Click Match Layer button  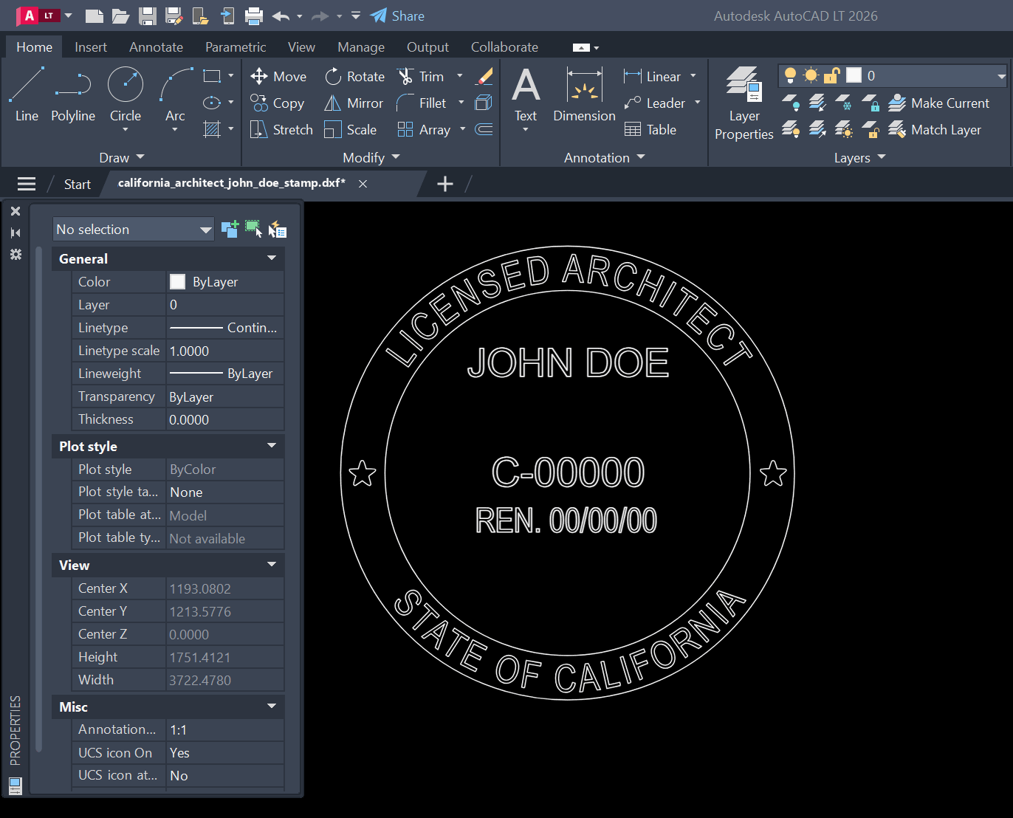pyautogui.click(x=935, y=129)
